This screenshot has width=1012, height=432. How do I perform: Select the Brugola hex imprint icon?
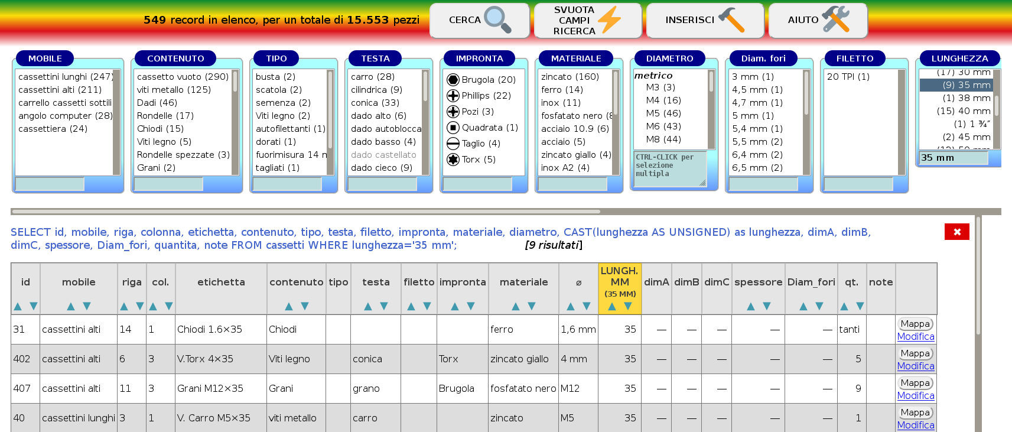[x=453, y=80]
